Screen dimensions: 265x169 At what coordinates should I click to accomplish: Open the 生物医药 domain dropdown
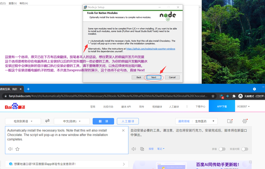coord(205,121)
